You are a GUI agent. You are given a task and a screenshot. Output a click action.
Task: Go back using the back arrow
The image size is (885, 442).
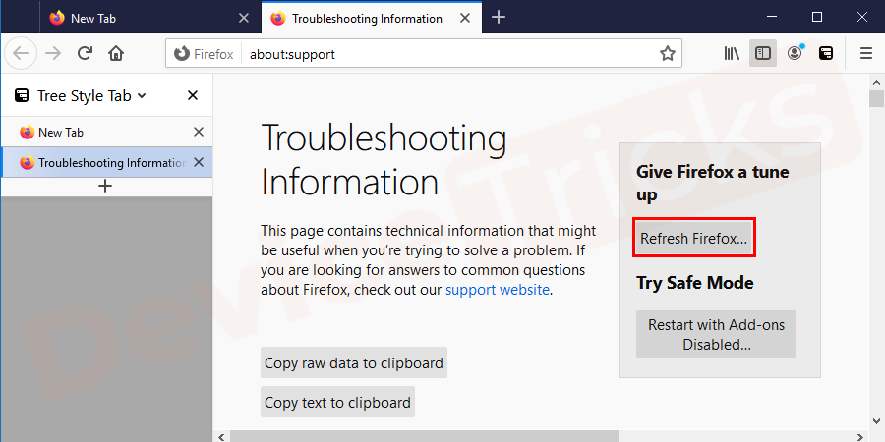[x=21, y=54]
